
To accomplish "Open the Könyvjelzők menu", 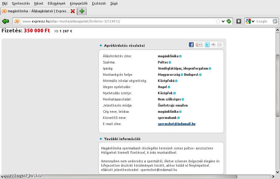I will [79, 3].
